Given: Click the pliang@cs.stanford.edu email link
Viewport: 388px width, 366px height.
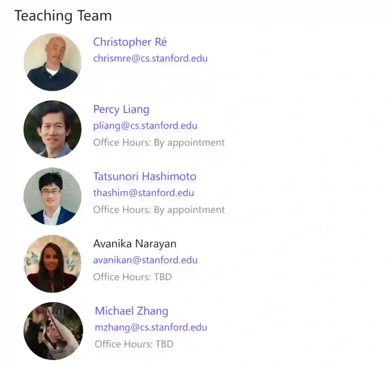Looking at the screenshot, I should (145, 126).
